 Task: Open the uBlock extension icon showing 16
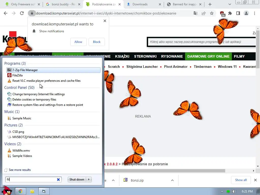(222, 14)
